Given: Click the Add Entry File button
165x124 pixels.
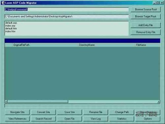Looking at the screenshot, I should pyautogui.click(x=146, y=25).
